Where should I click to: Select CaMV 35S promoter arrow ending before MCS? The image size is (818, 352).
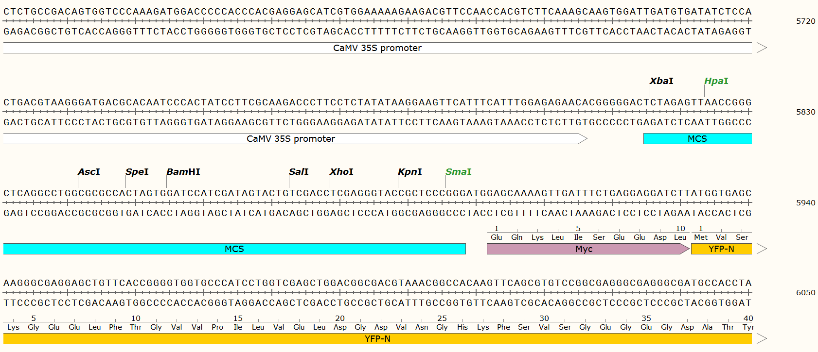(290, 139)
